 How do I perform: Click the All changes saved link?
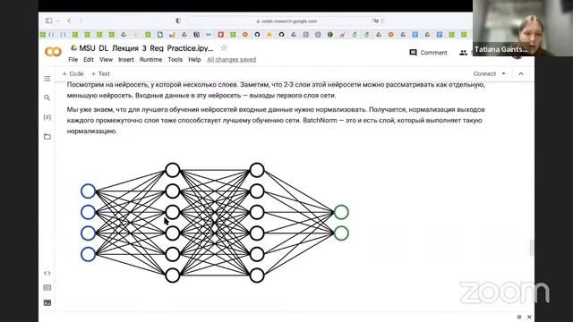tap(231, 60)
